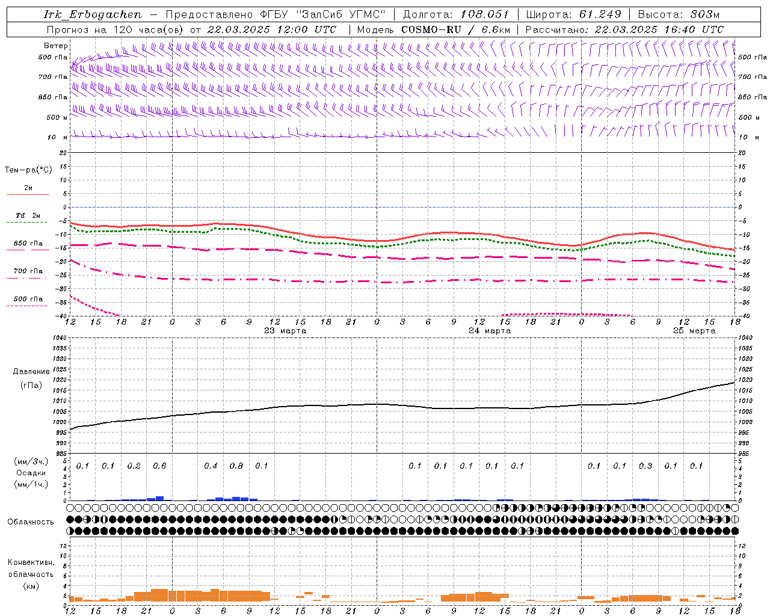Click the dotted line sample under 500 гПа legend
The height and width of the screenshot is (616, 770).
pyautogui.click(x=26, y=306)
